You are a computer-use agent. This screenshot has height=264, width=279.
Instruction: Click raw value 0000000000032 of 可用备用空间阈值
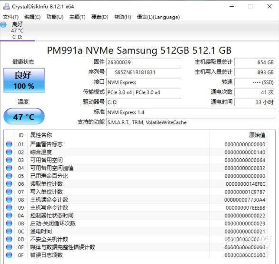click(245, 168)
